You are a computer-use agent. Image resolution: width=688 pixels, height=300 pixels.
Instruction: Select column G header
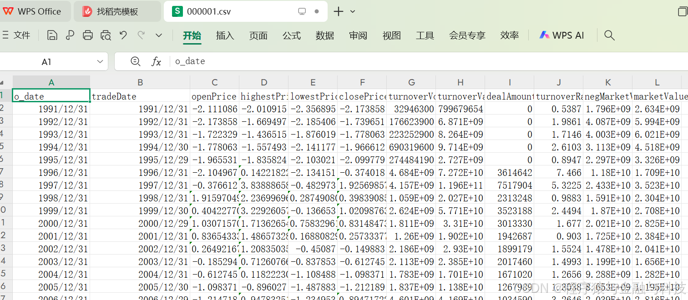(x=411, y=82)
